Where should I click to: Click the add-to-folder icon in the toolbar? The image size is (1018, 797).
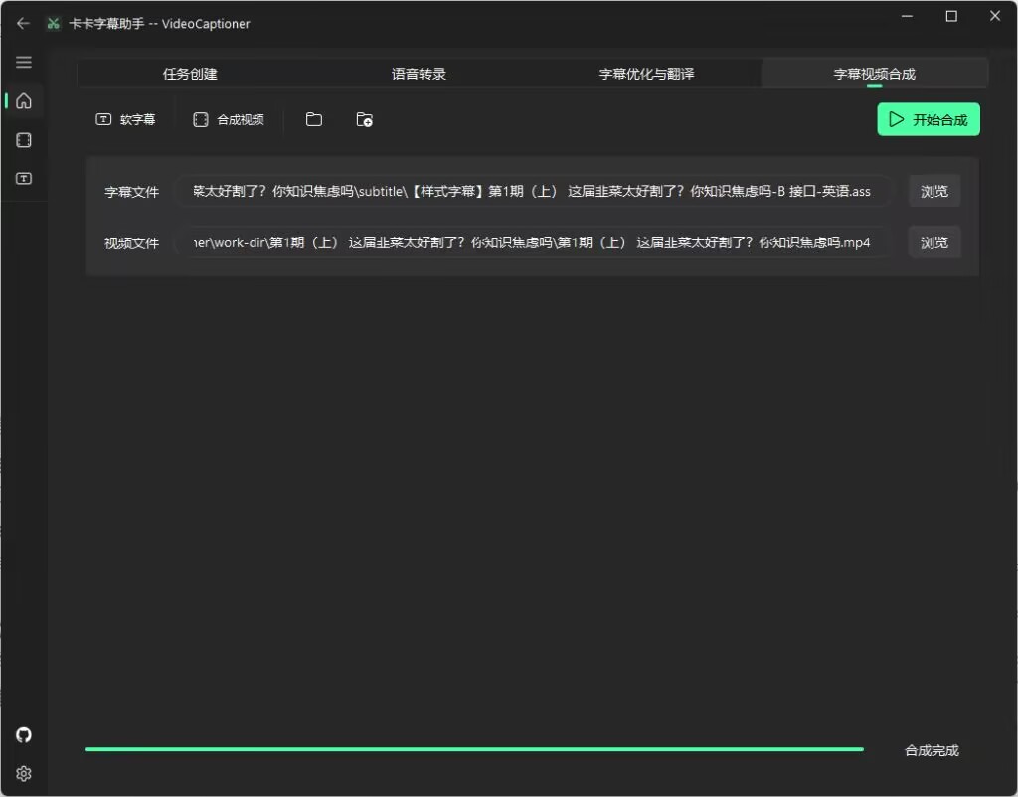click(x=364, y=119)
